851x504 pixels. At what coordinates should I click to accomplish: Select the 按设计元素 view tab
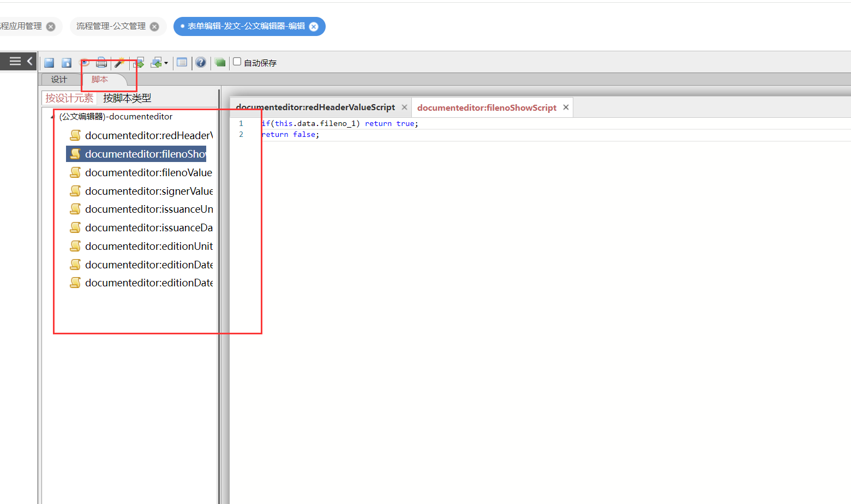[x=69, y=98]
